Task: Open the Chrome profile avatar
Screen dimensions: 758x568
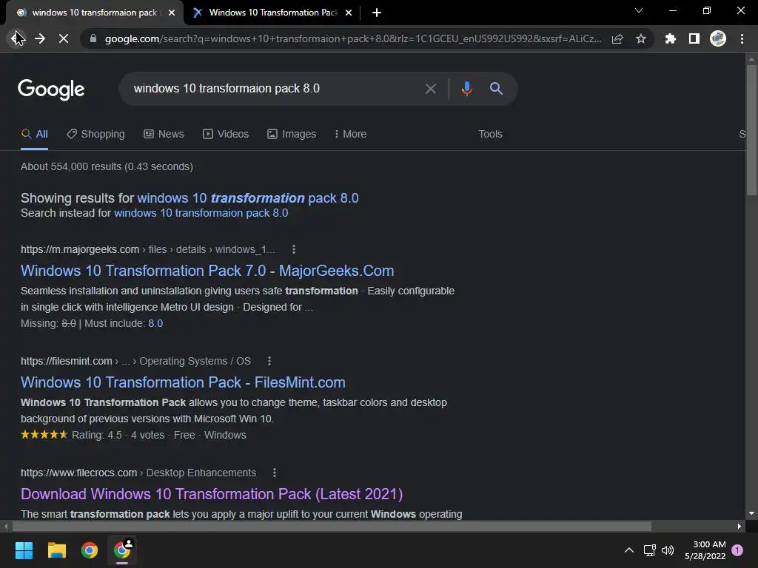Action: [718, 38]
